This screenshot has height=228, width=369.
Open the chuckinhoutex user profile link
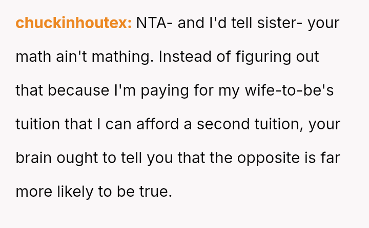[x=74, y=23]
